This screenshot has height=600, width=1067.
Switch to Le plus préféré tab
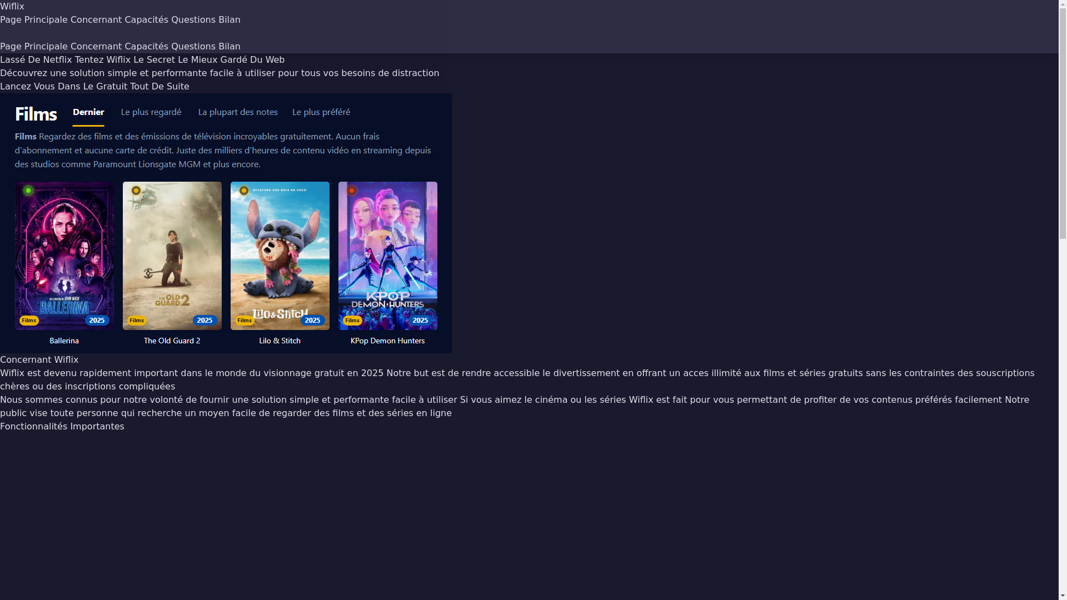[321, 112]
